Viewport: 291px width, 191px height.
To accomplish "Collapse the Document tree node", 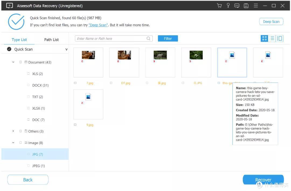I will click(13, 62).
